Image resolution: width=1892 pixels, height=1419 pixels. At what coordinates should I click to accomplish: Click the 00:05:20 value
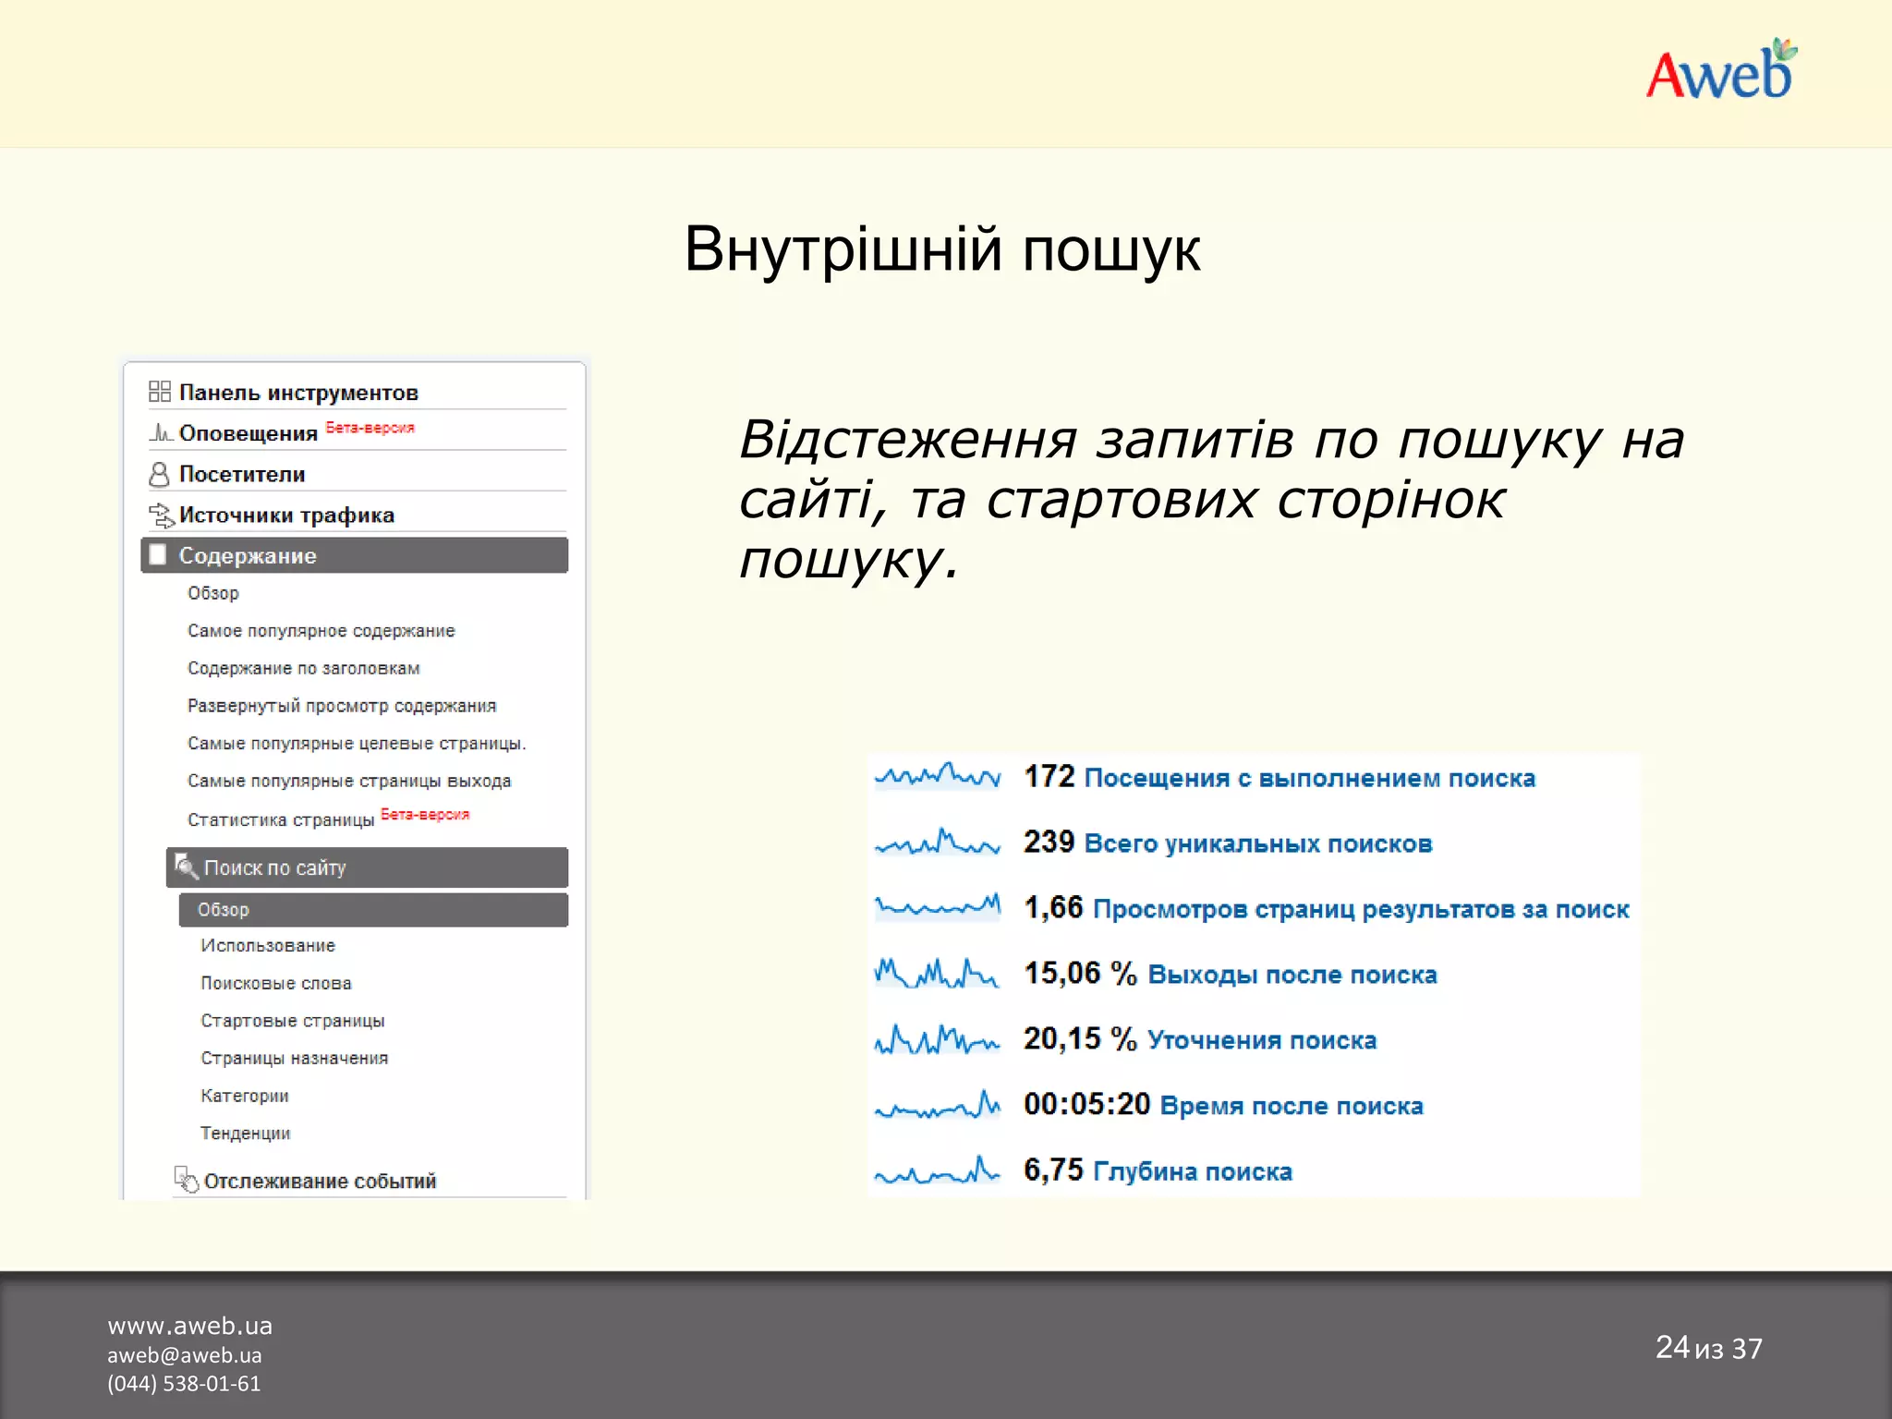click(x=1087, y=1104)
